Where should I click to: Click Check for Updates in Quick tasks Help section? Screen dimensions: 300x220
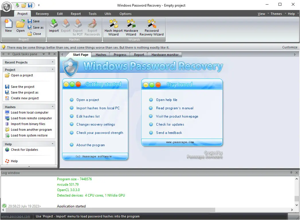point(21,150)
